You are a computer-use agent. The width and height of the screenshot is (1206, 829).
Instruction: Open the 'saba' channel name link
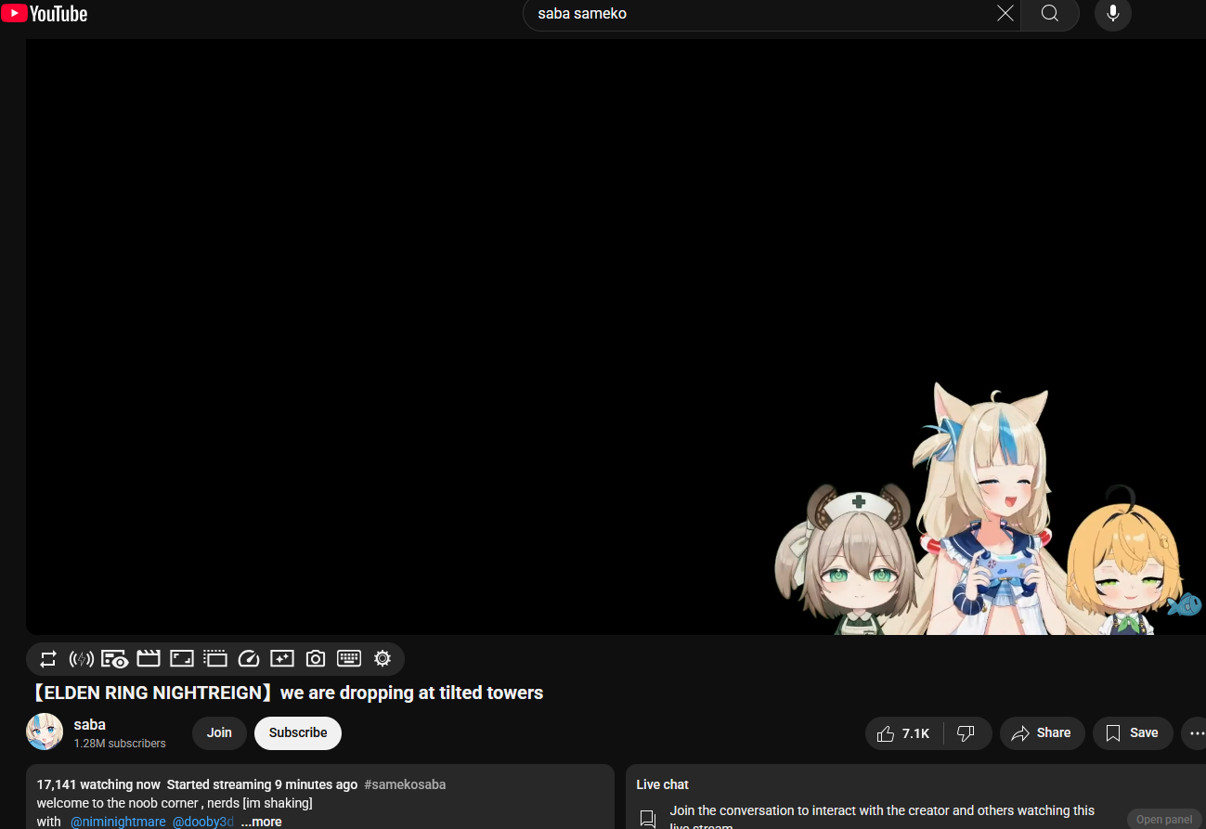pyautogui.click(x=90, y=725)
